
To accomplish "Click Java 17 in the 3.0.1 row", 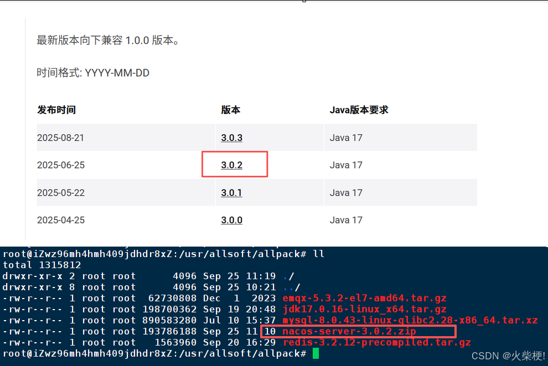I will click(x=346, y=192).
